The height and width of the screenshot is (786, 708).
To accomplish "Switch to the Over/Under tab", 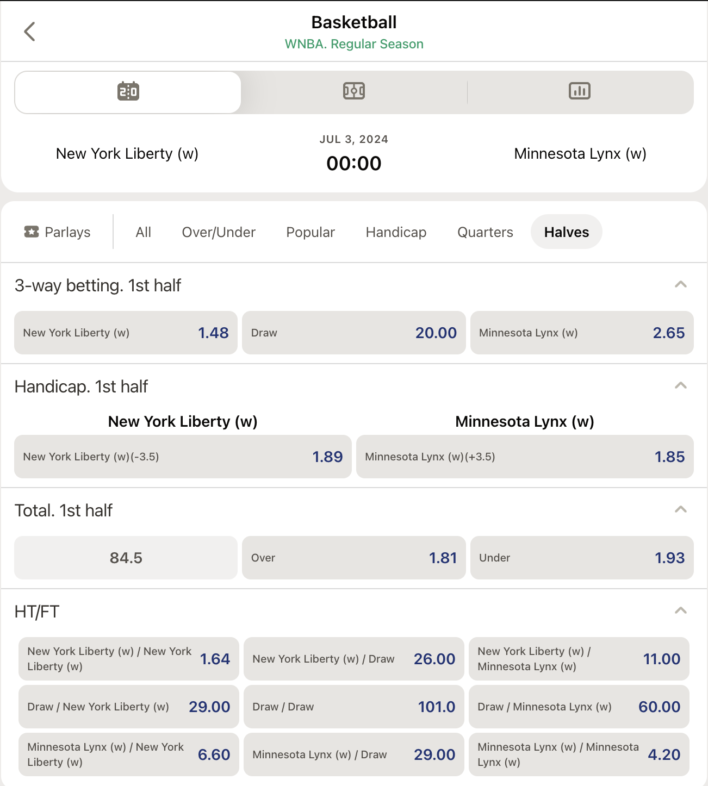I will coord(219,232).
